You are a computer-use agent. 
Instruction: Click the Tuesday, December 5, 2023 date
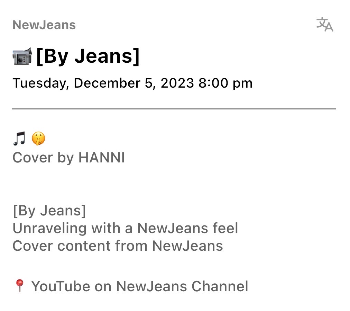[x=103, y=83]
